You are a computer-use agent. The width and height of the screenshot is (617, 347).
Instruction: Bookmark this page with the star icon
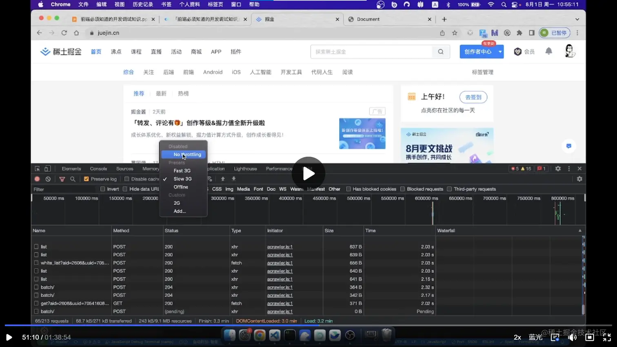(455, 33)
